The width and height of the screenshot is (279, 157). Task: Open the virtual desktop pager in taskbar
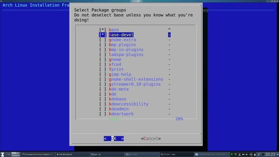click(x=16, y=154)
